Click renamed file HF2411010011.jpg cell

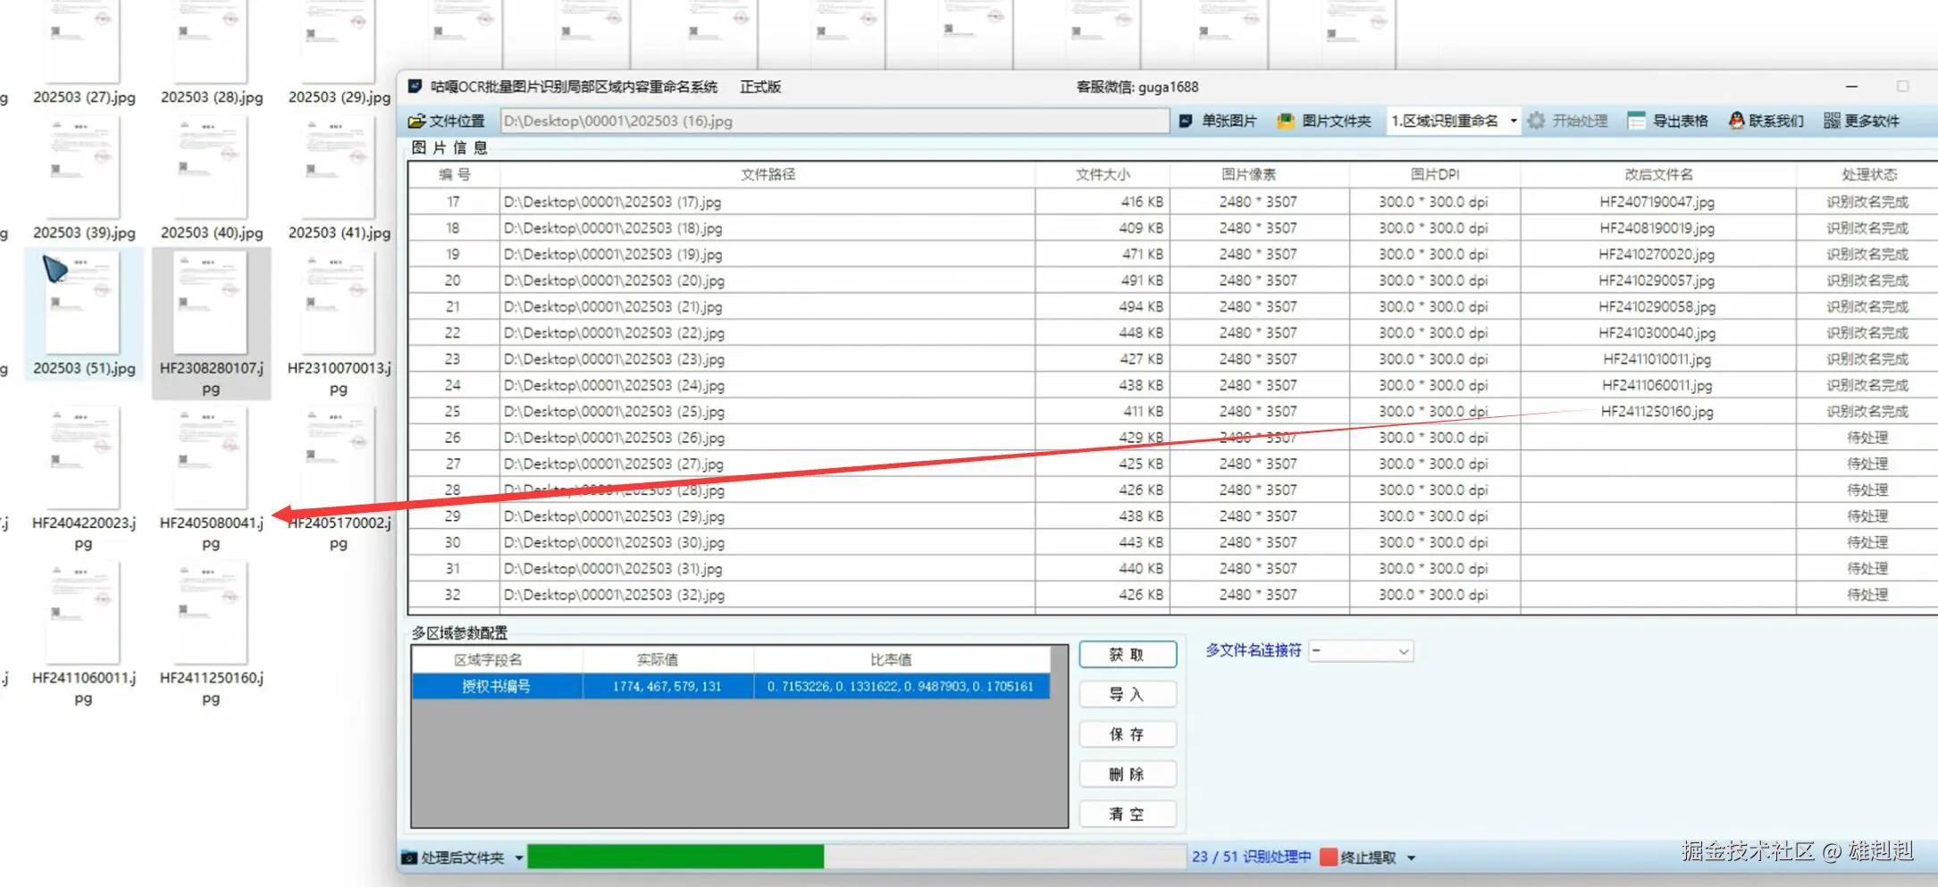[1657, 359]
